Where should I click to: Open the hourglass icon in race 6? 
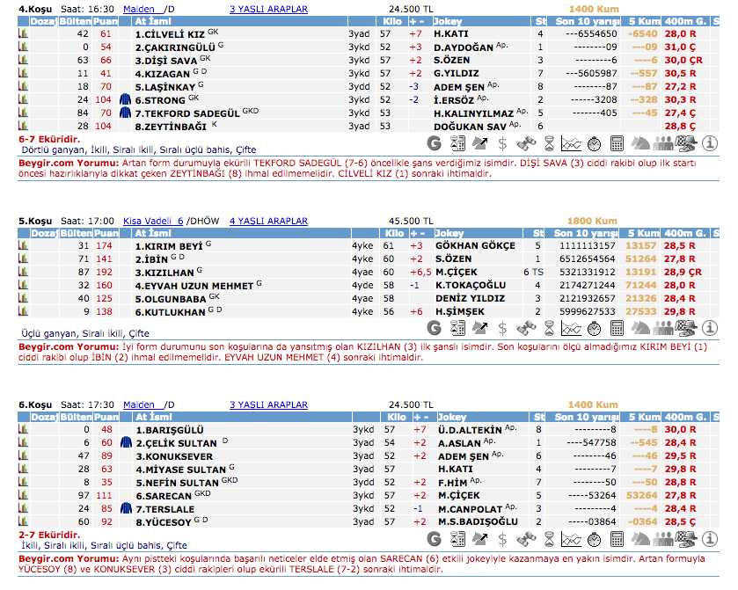(549, 537)
